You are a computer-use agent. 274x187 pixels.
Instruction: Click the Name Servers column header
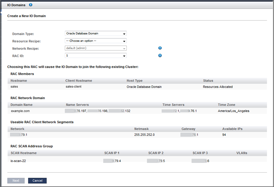click(x=77, y=105)
